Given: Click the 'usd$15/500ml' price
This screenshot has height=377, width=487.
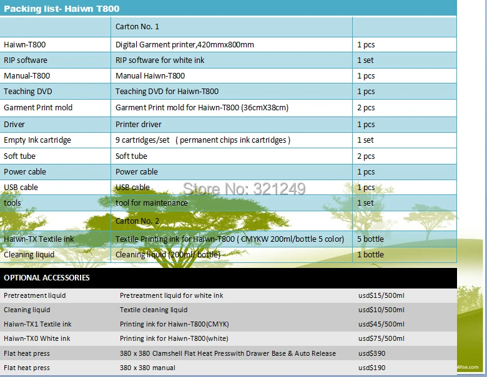Looking at the screenshot, I should (381, 295).
